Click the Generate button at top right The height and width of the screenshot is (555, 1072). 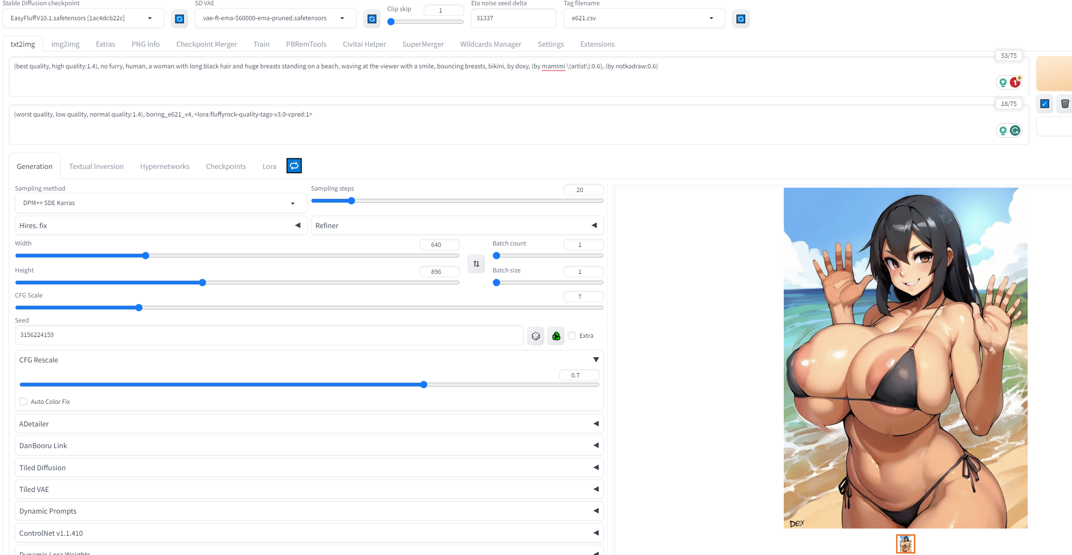1054,74
